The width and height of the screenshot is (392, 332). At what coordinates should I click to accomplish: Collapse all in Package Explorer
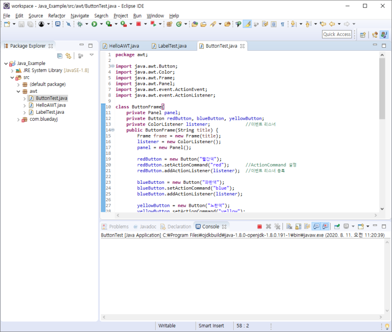point(60,56)
